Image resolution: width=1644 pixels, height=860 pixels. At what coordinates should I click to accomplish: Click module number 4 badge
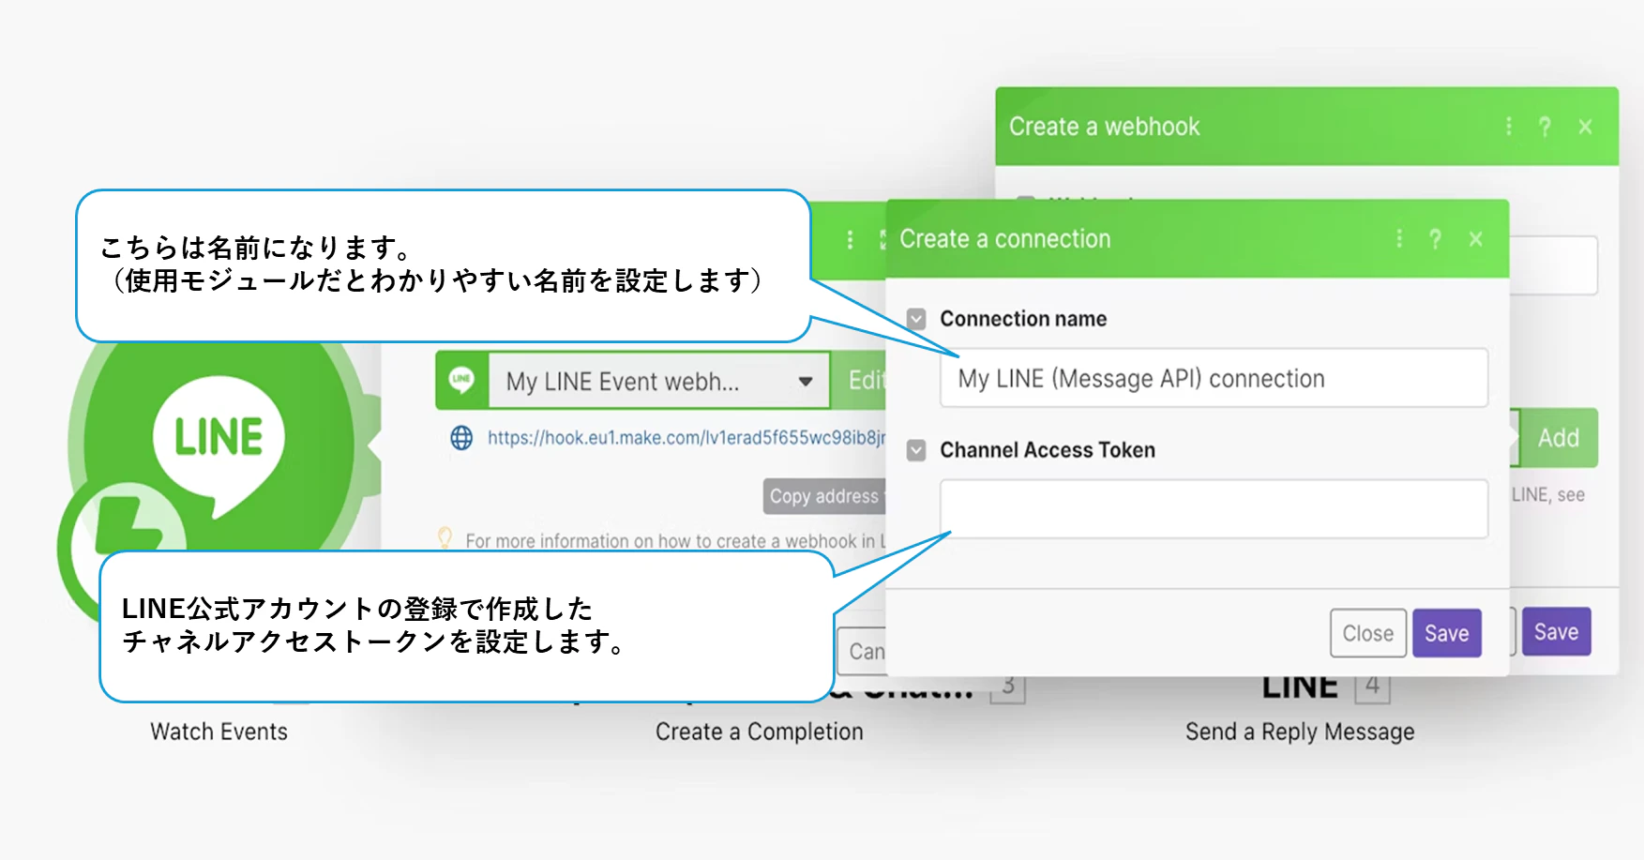(x=1372, y=686)
